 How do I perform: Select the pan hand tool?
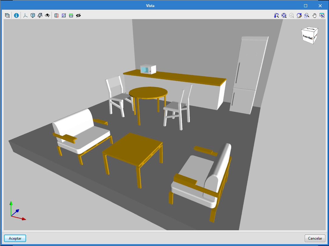(314, 15)
